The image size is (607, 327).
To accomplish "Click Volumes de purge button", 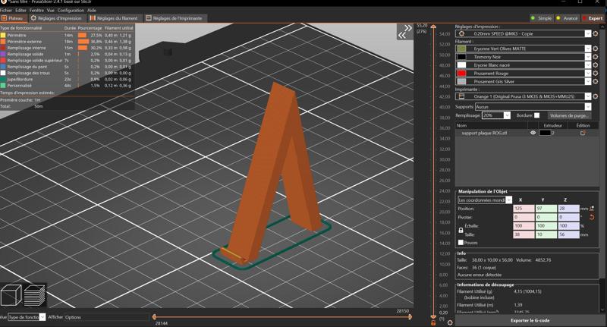I will pyautogui.click(x=568, y=115).
